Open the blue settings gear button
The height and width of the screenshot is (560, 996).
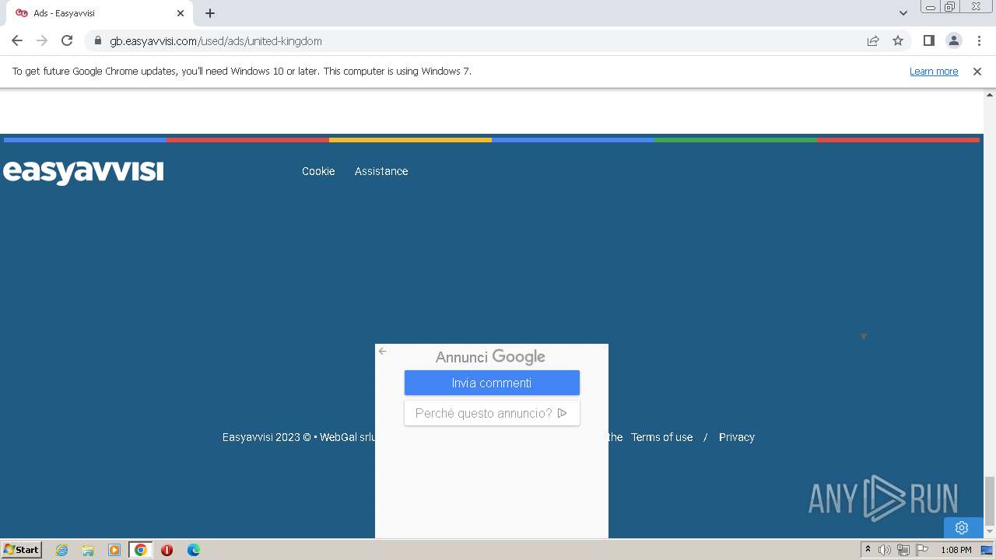coord(962,527)
